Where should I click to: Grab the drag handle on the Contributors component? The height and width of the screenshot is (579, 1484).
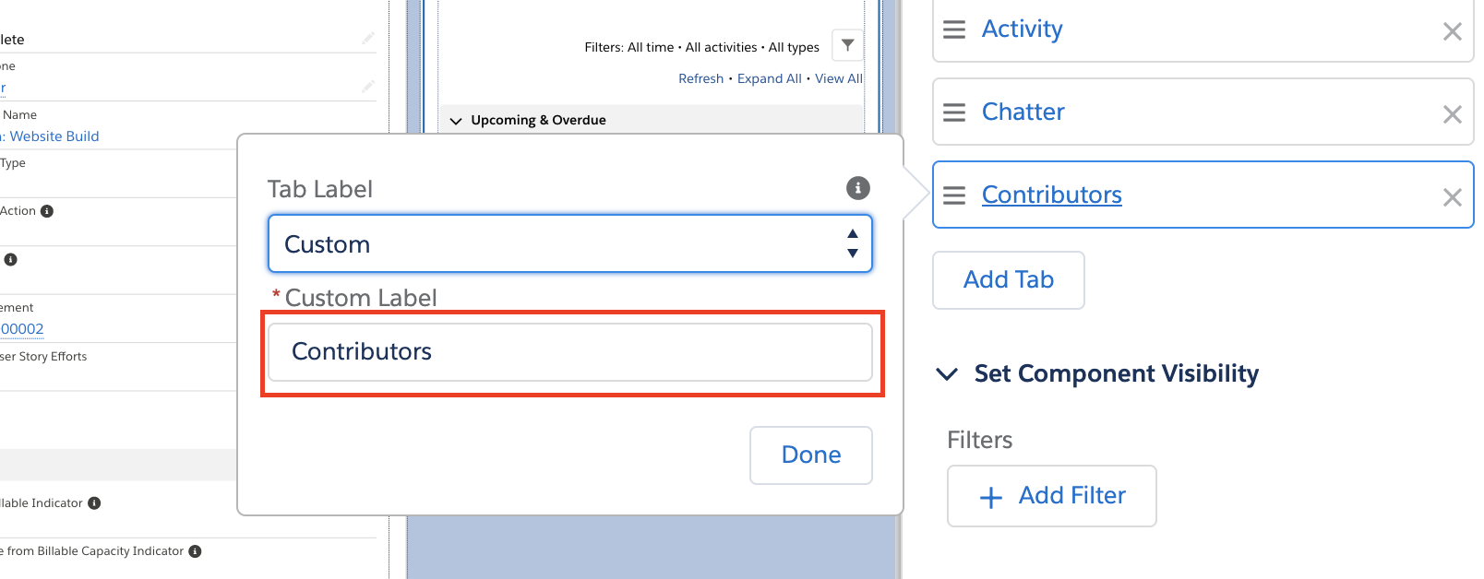[x=953, y=195]
